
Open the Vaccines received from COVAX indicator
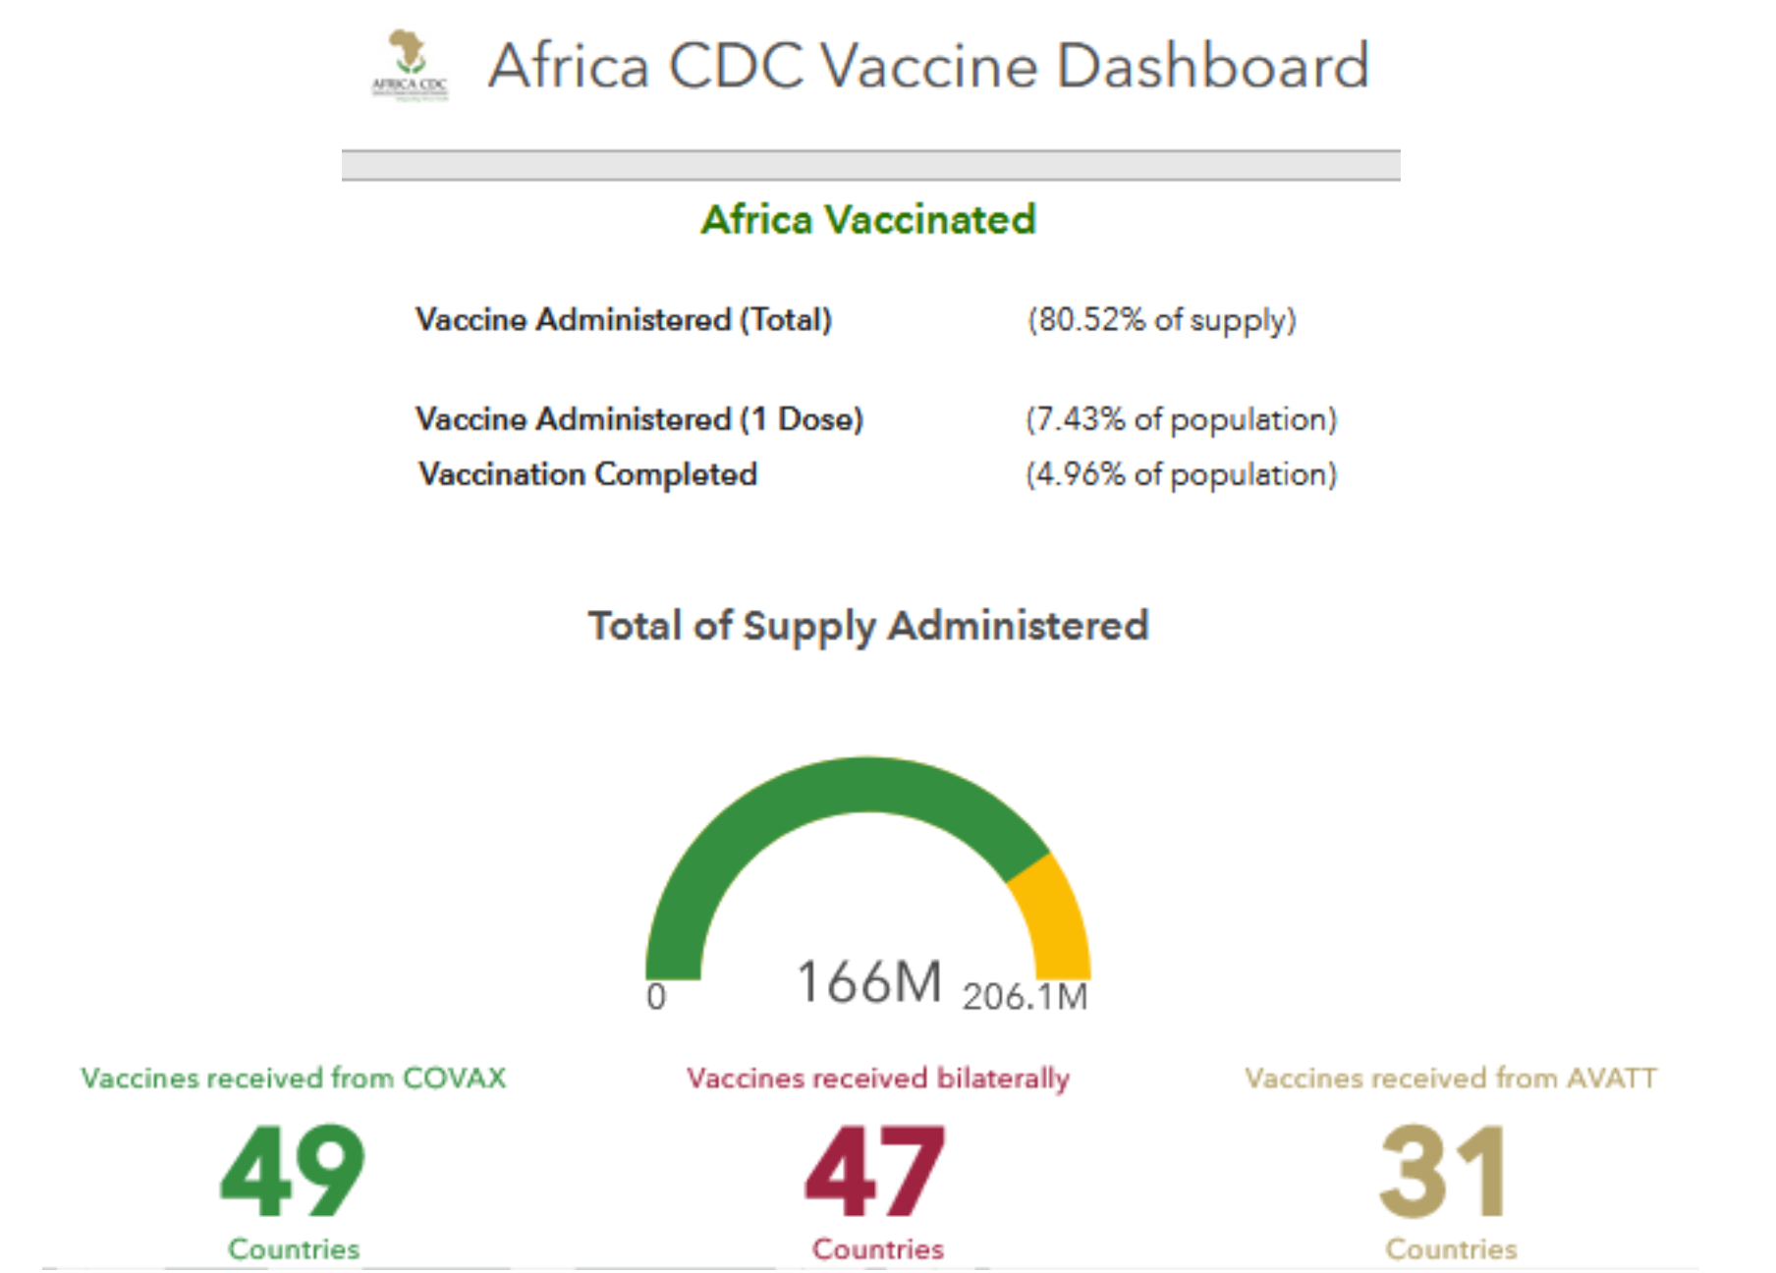tap(293, 1079)
